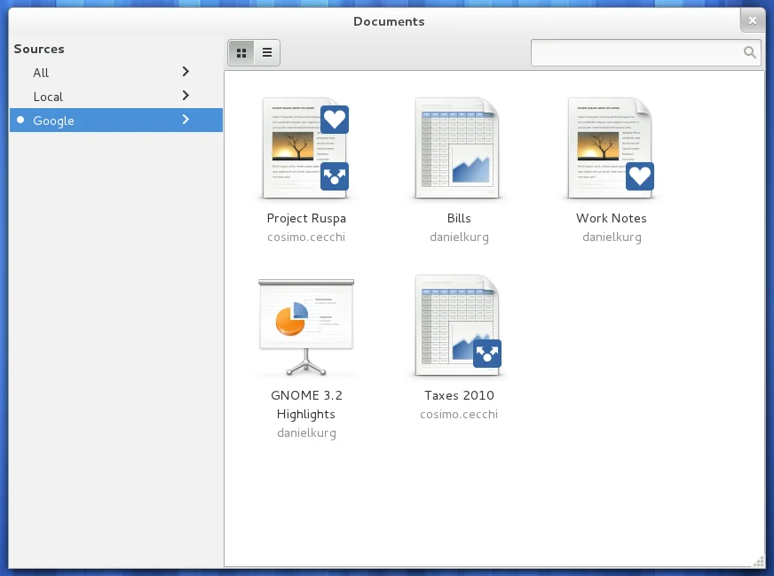Click the heart badge on Work Notes
The height and width of the screenshot is (576, 774).
640,176
